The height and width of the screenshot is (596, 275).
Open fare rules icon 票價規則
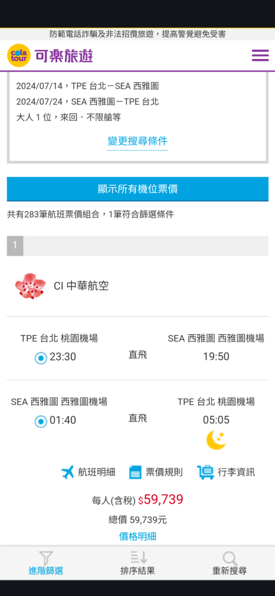tap(135, 472)
